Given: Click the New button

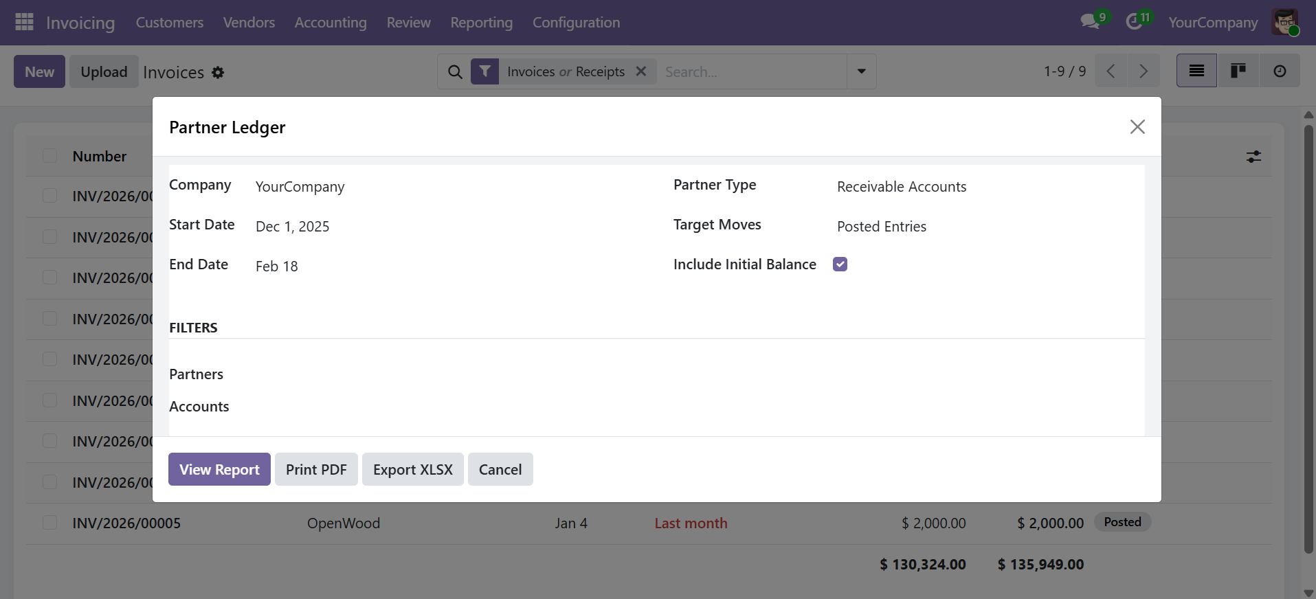Looking at the screenshot, I should pyautogui.click(x=39, y=71).
